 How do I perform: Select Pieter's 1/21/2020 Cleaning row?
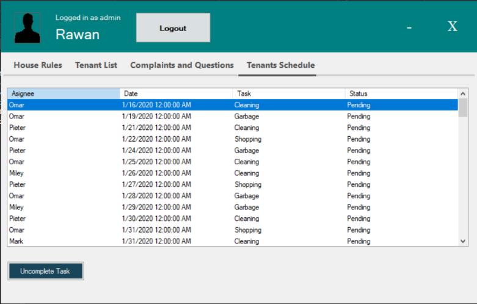pos(233,128)
